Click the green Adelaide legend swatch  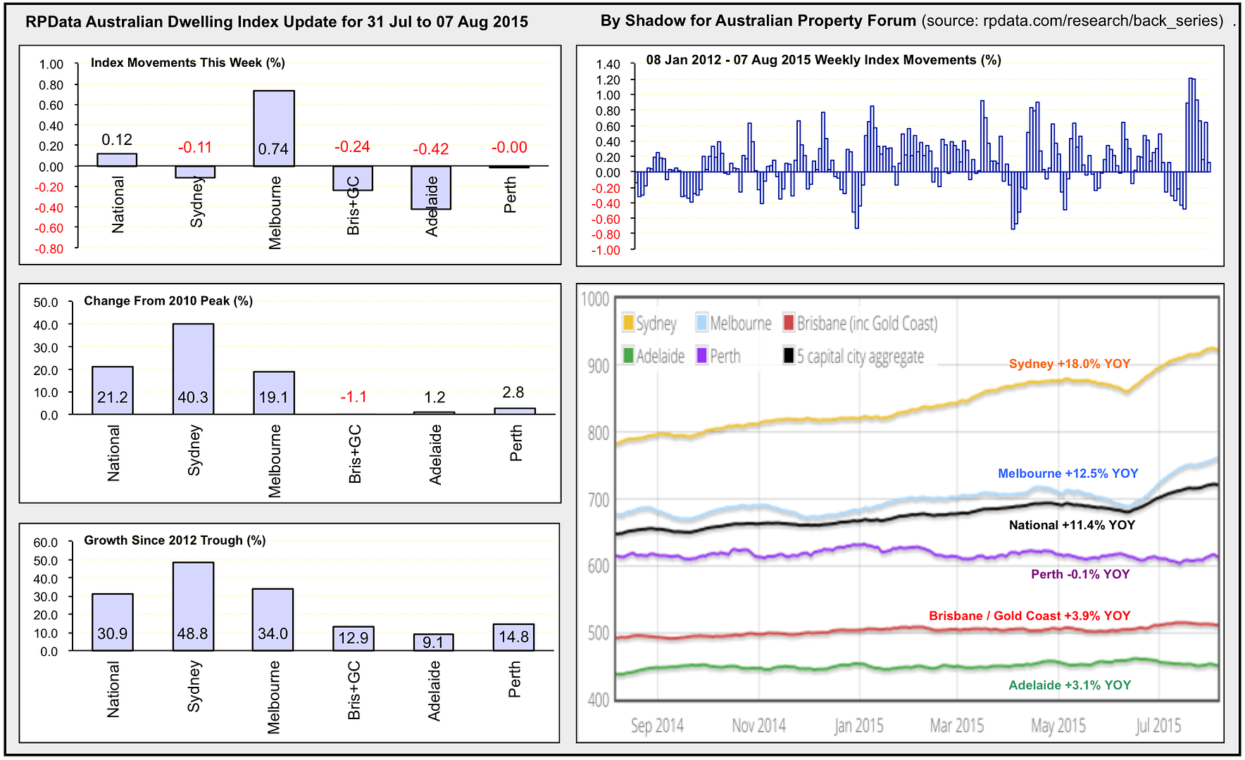point(628,355)
